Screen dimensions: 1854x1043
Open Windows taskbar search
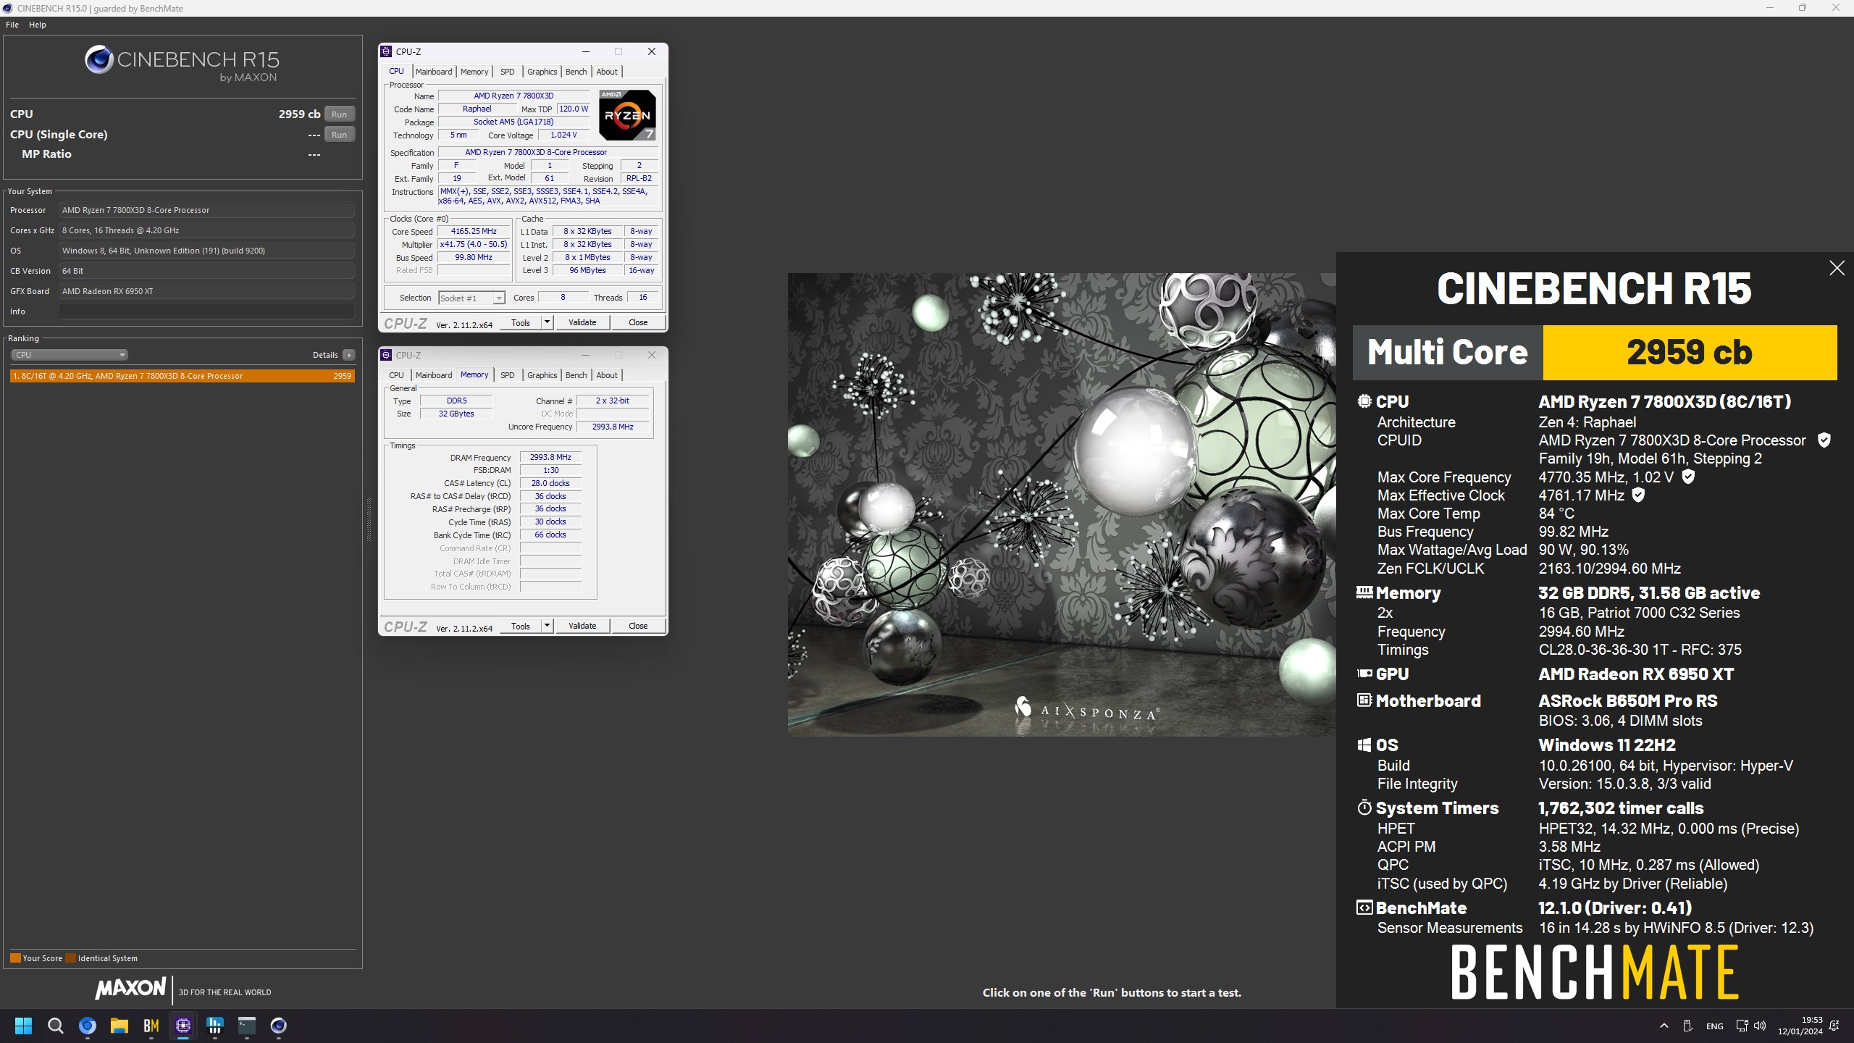coord(56,1026)
